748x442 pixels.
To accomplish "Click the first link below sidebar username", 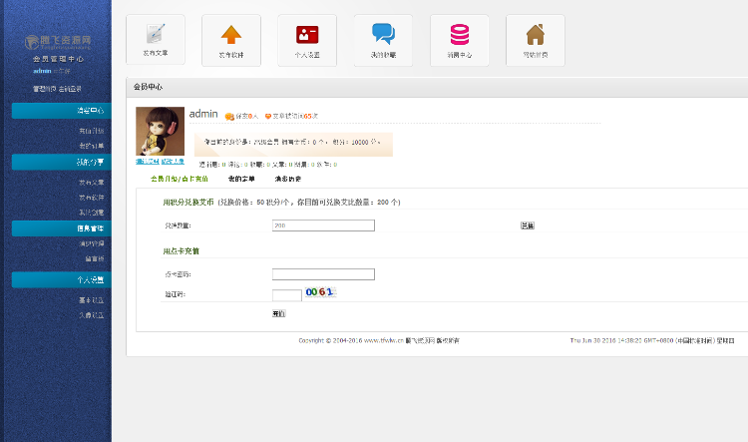I will pos(44,89).
